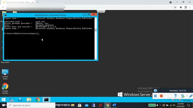This screenshot has width=193, height=108.
Task: Open Microsoft Word in the host taskbar
Action: 114,105
